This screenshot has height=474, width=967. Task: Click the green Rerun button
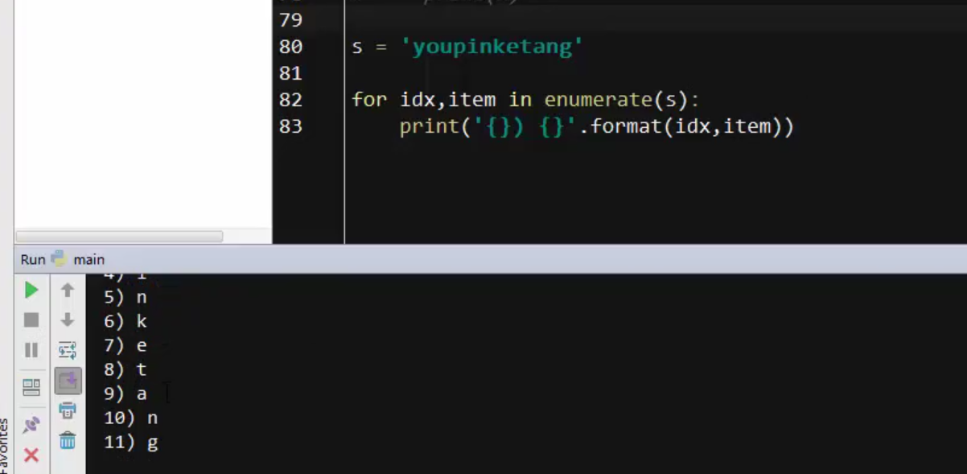[x=31, y=290]
